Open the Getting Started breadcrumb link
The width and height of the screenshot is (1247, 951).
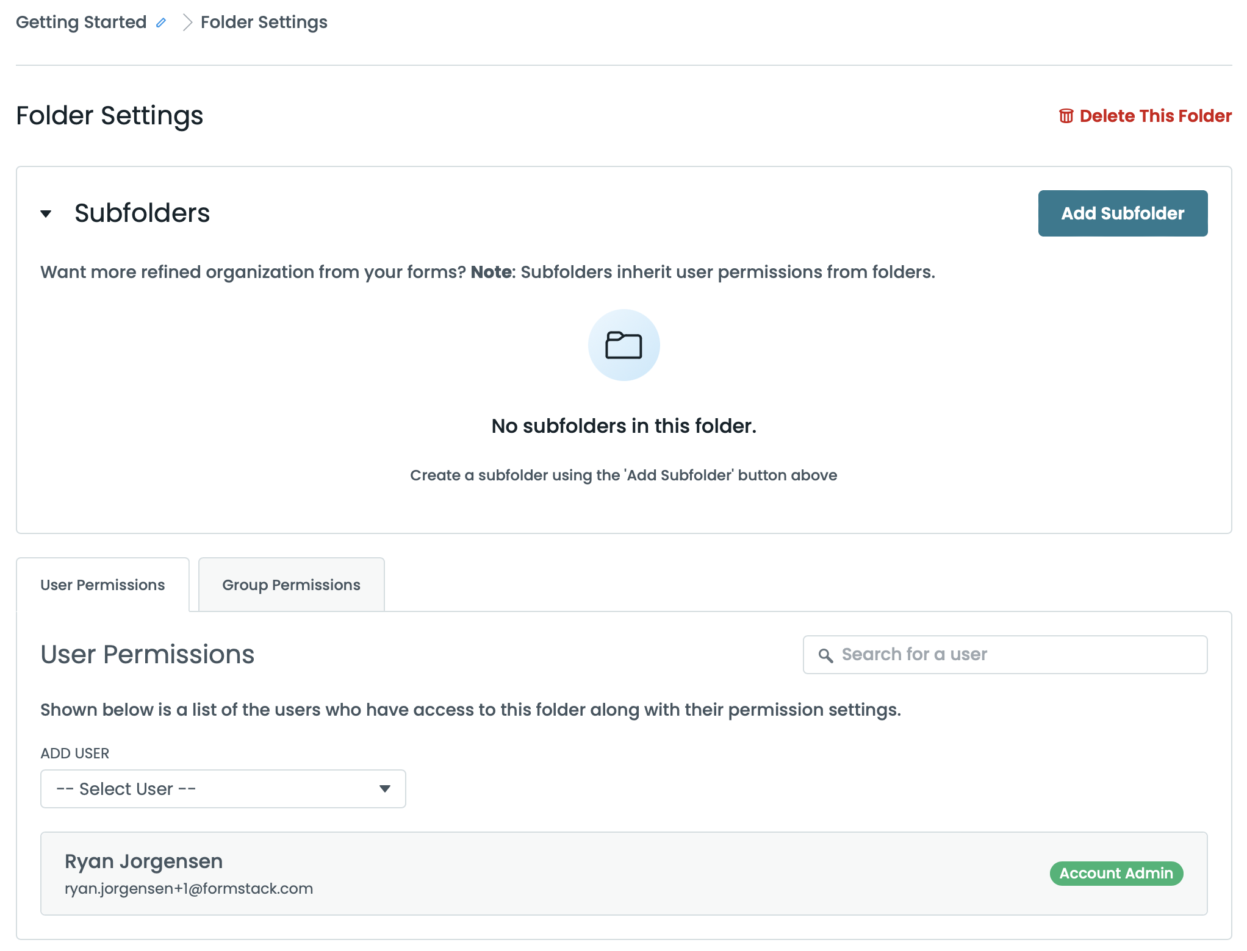[81, 23]
